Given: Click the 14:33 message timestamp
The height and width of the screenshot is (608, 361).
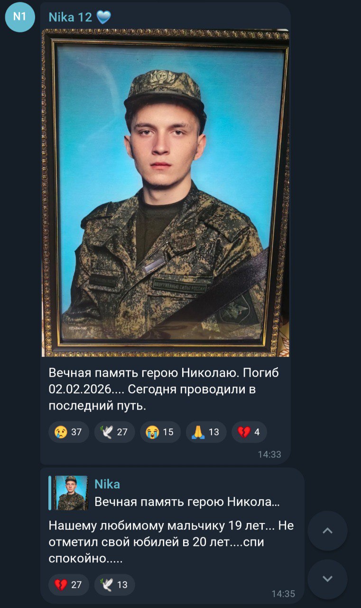Looking at the screenshot, I should [269, 455].
